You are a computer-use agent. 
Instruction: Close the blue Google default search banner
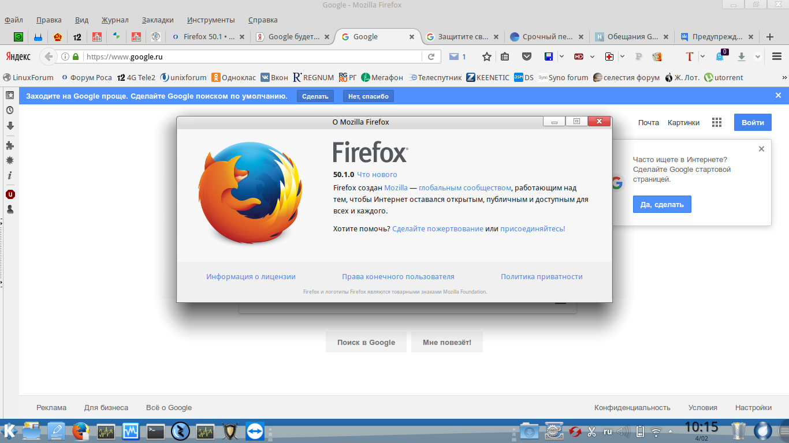pyautogui.click(x=778, y=96)
